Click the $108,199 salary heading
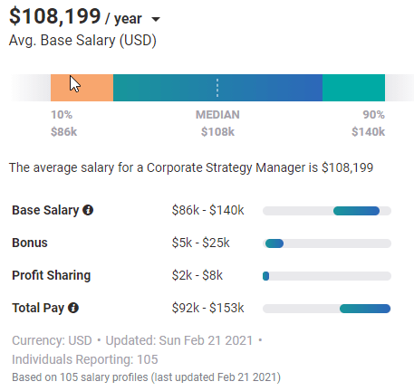414x391 pixels. pos(55,16)
